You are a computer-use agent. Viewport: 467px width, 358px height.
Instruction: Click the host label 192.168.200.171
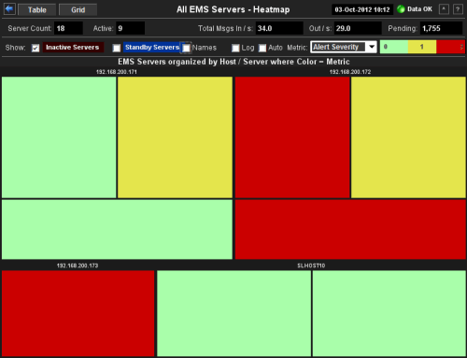(x=117, y=72)
